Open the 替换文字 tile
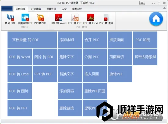 70,74
